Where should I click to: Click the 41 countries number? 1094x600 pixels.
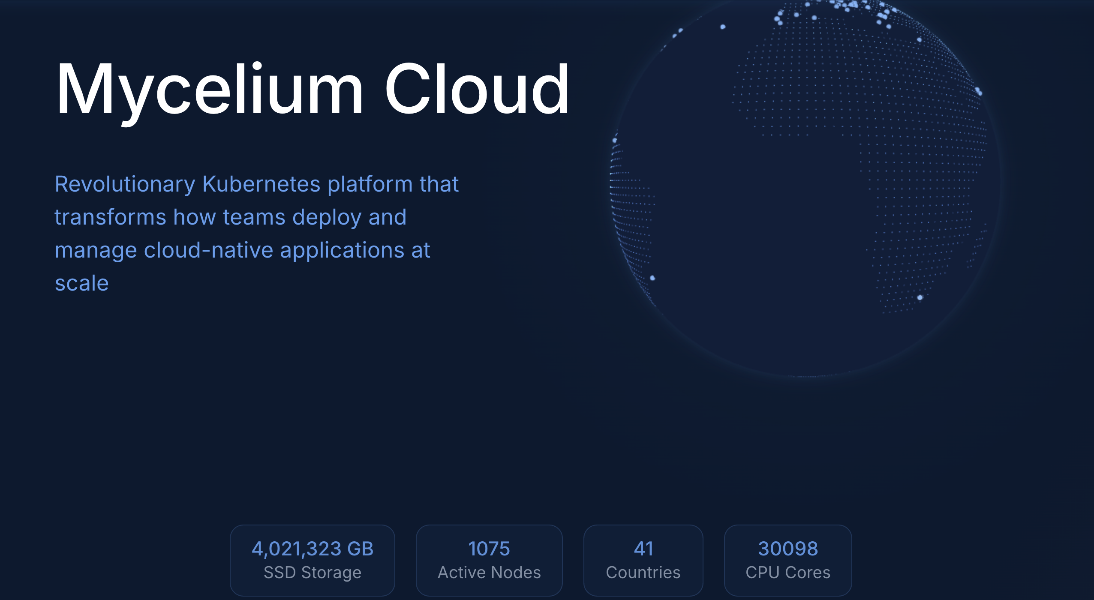pos(643,549)
